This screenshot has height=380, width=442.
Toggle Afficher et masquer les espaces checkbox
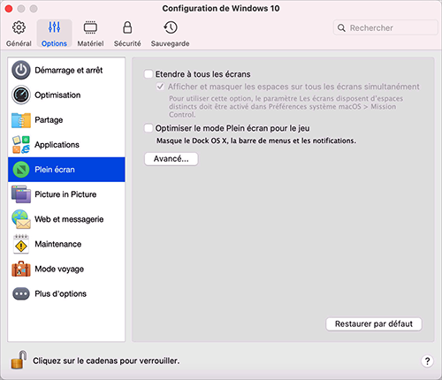tap(160, 87)
